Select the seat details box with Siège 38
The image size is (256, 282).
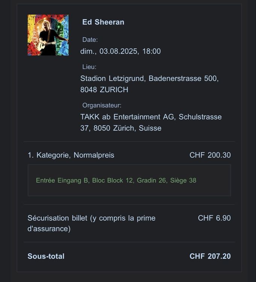point(129,180)
